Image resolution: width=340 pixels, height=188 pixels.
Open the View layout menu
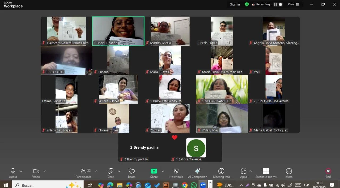294,4
